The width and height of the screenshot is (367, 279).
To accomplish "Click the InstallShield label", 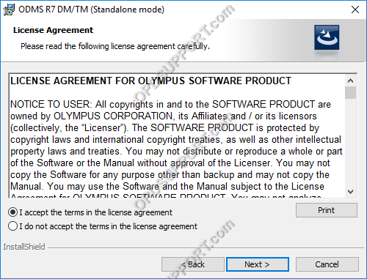I will [24, 247].
